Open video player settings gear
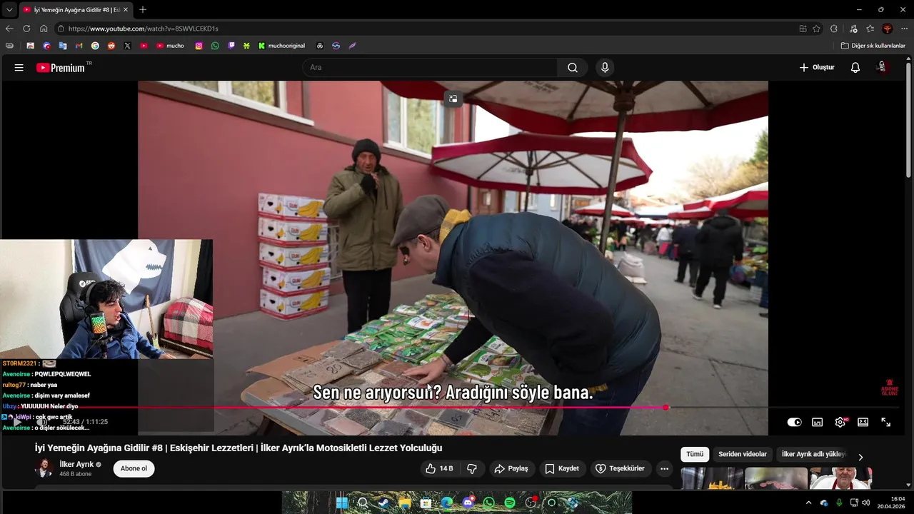 [840, 422]
